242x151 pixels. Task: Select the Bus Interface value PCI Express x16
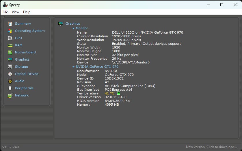(x=118, y=90)
